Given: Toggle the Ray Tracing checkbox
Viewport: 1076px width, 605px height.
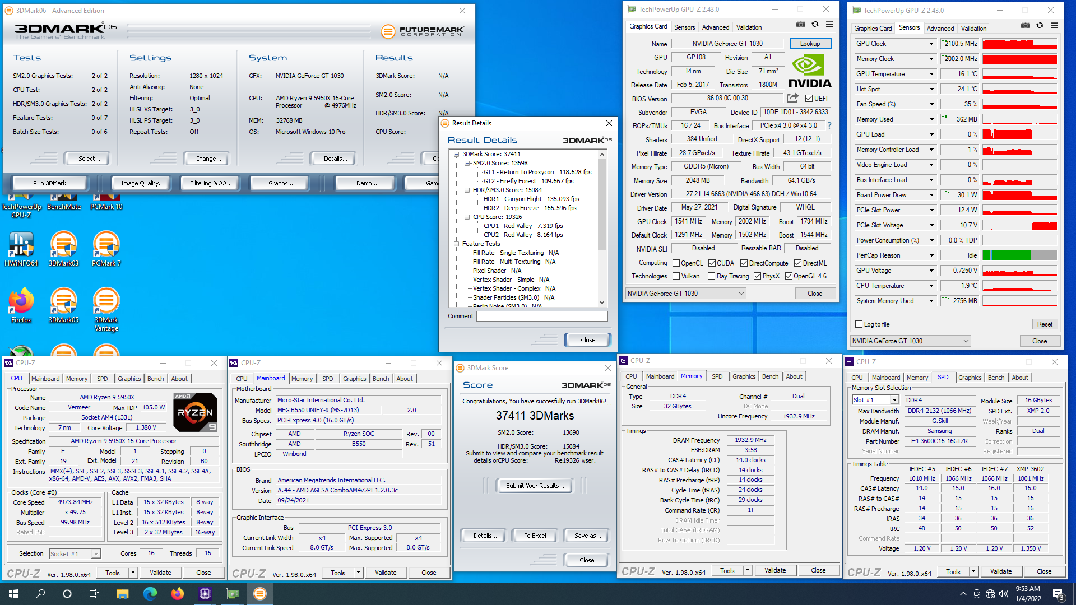Looking at the screenshot, I should [x=711, y=276].
